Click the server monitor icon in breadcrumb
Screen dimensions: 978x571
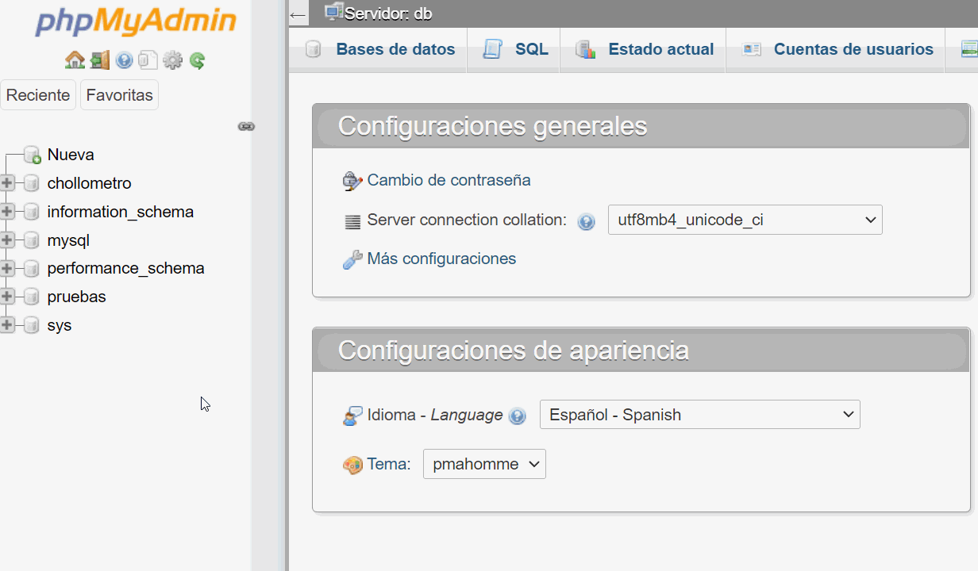tap(334, 11)
